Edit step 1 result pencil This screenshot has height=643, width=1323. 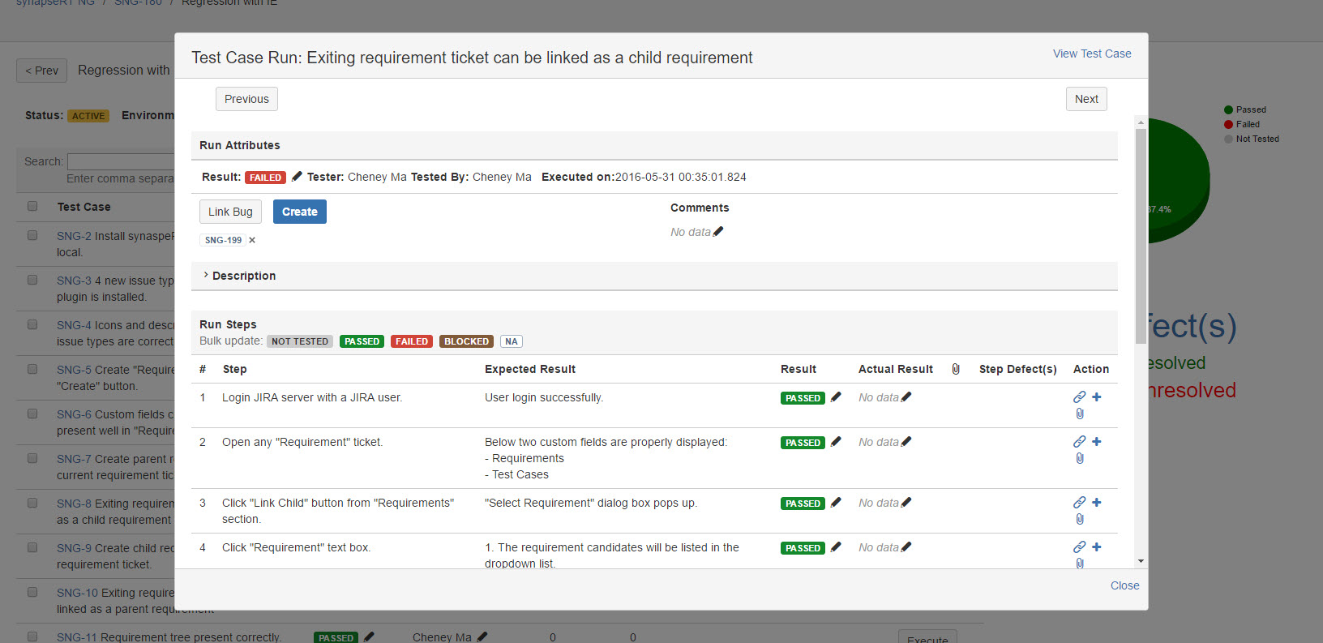(x=836, y=397)
